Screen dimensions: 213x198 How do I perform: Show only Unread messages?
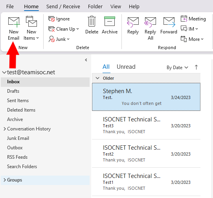pos(126,67)
